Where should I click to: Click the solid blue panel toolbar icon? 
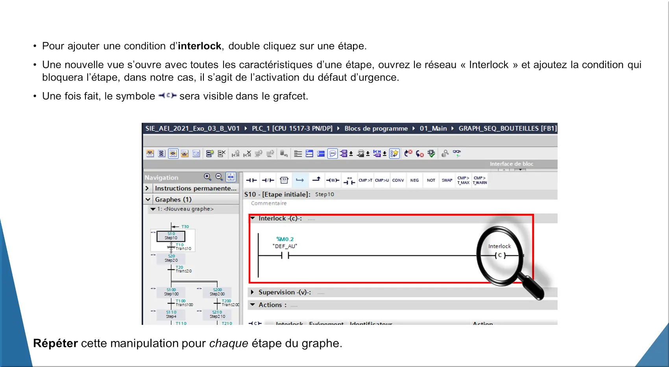[321, 154]
